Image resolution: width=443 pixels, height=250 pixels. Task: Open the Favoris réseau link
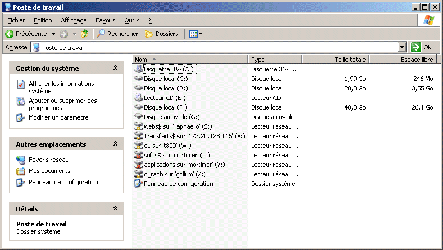click(48, 160)
